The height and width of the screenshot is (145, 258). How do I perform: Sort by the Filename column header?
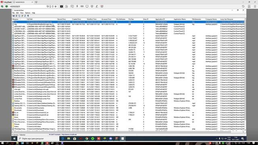[19, 19]
